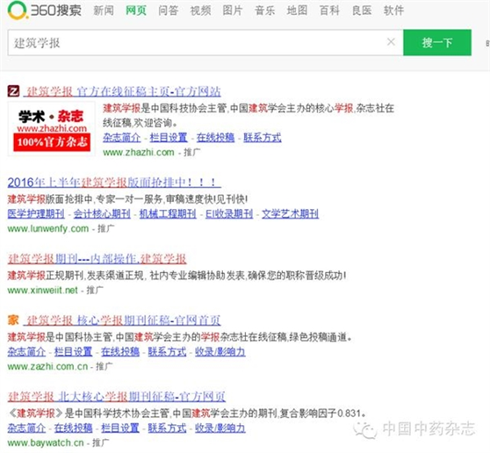490x453 pixels.
Task: Open the 音乐 tab
Action: [265, 11]
